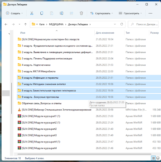
Task: Open the Сортировать sort dropdown
Action: (101, 13)
